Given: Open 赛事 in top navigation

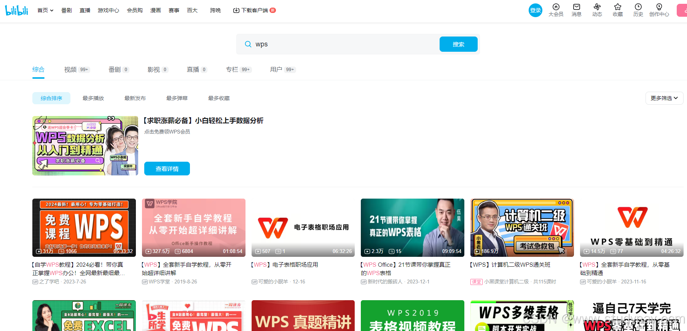Looking at the screenshot, I should [x=174, y=10].
